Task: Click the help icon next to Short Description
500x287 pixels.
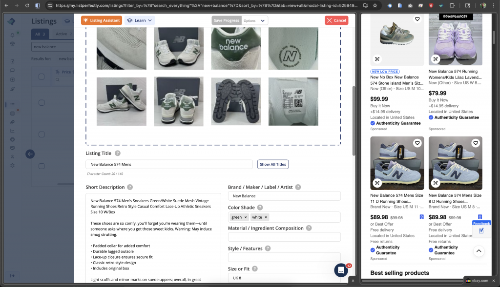Action: point(130,187)
